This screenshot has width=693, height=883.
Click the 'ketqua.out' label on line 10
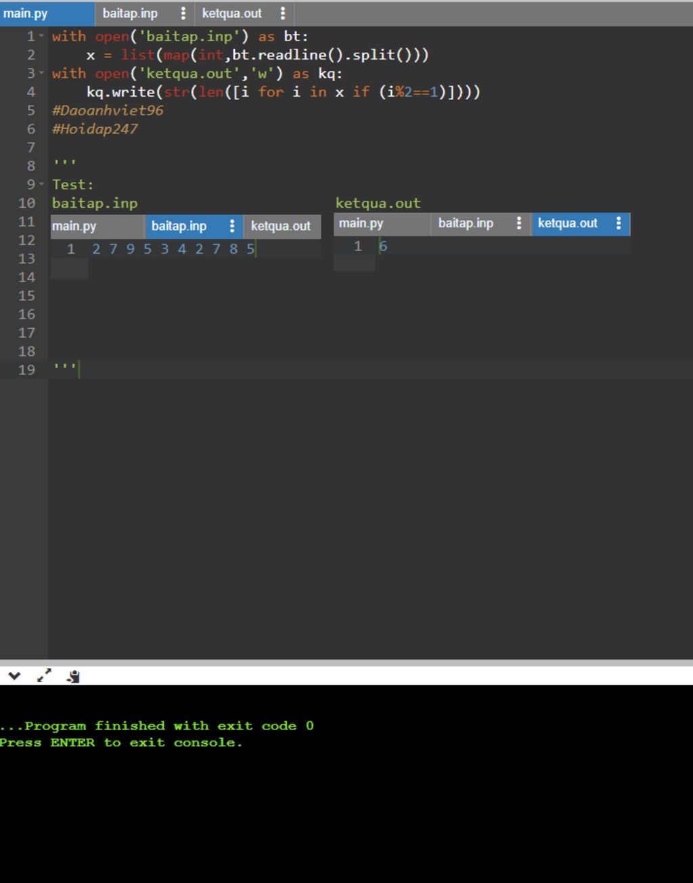tap(378, 203)
